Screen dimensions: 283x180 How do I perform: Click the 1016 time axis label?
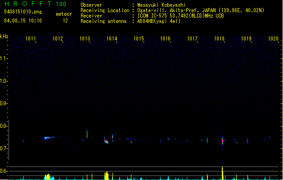165,39
